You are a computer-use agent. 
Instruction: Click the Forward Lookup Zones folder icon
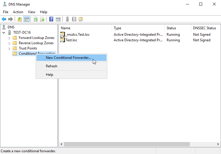pos(15,38)
